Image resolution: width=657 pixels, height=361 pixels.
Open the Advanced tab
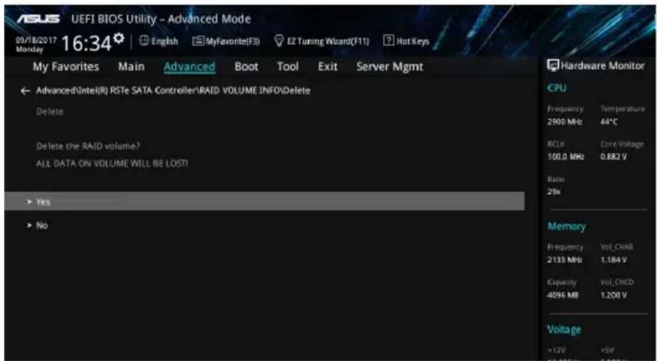tap(190, 67)
